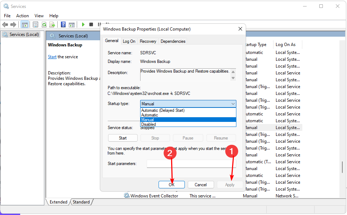The image size is (347, 215).
Task: Open the Action menu
Action: point(22,16)
